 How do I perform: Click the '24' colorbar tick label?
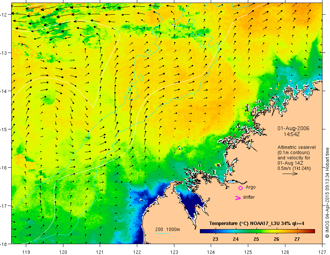pyautogui.click(x=236, y=239)
